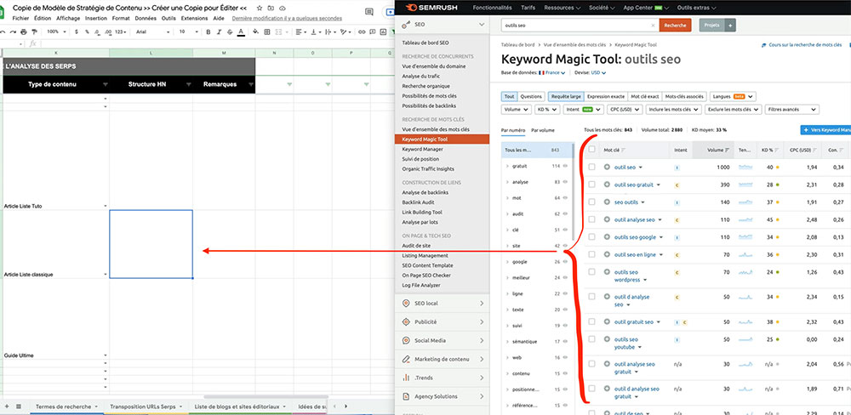
Task: Open the KD % filter dropdown
Action: (547, 110)
